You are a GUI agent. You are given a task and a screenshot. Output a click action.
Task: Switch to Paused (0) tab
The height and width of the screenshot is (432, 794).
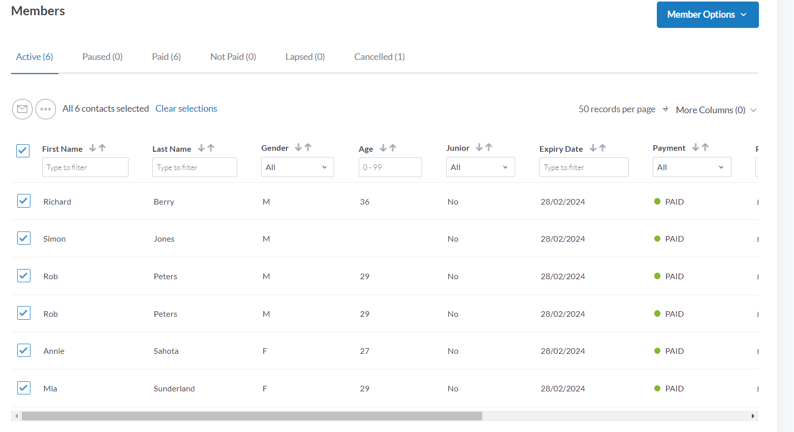tap(103, 57)
